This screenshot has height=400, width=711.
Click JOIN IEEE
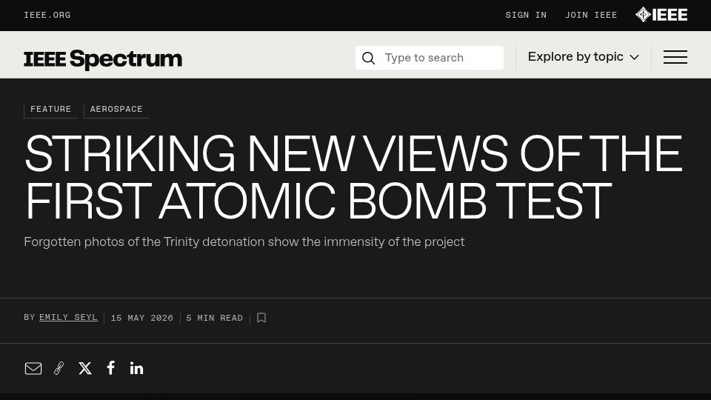pyautogui.click(x=591, y=15)
